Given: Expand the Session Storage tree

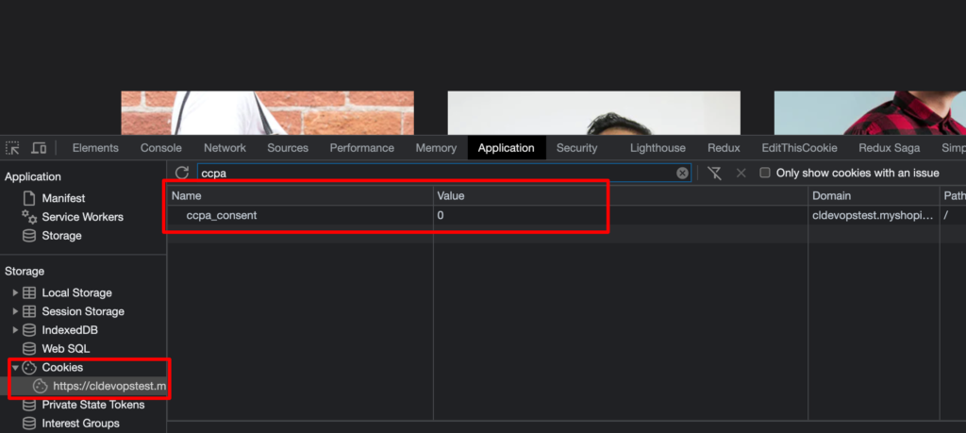Looking at the screenshot, I should [x=15, y=311].
